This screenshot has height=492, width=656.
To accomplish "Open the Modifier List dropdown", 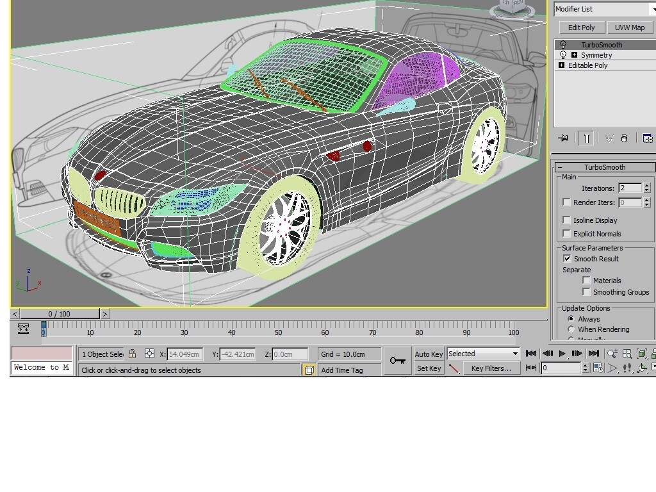I will point(652,8).
